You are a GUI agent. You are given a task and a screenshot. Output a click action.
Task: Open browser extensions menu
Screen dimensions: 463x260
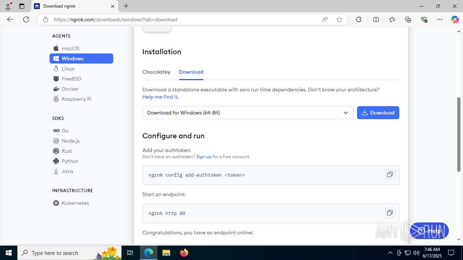(x=358, y=19)
